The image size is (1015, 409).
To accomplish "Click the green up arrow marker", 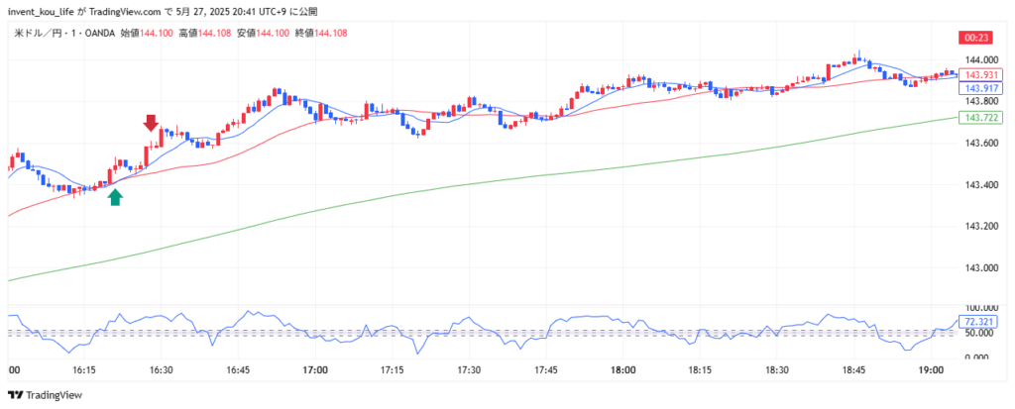I will 115,197.
